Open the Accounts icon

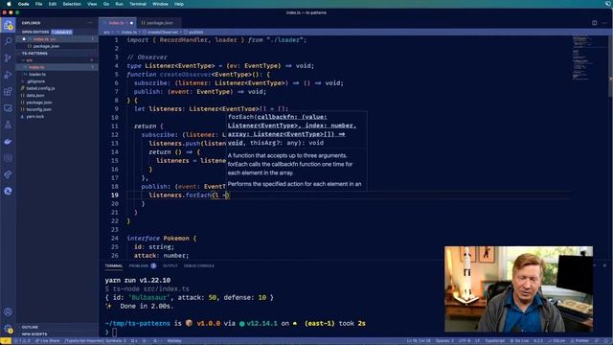click(x=8, y=311)
